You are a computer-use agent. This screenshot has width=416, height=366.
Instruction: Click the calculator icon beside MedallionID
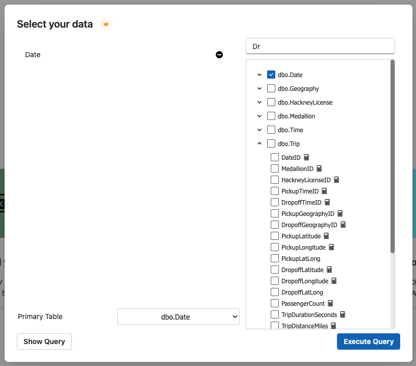tap(319, 169)
